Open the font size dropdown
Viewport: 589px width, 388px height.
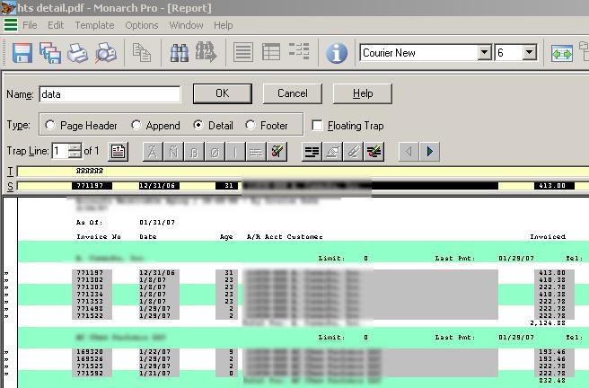tap(529, 53)
